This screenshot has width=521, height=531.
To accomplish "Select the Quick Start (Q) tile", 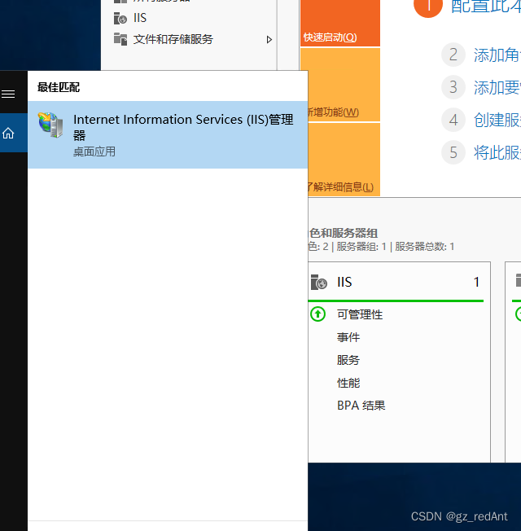I will click(340, 23).
